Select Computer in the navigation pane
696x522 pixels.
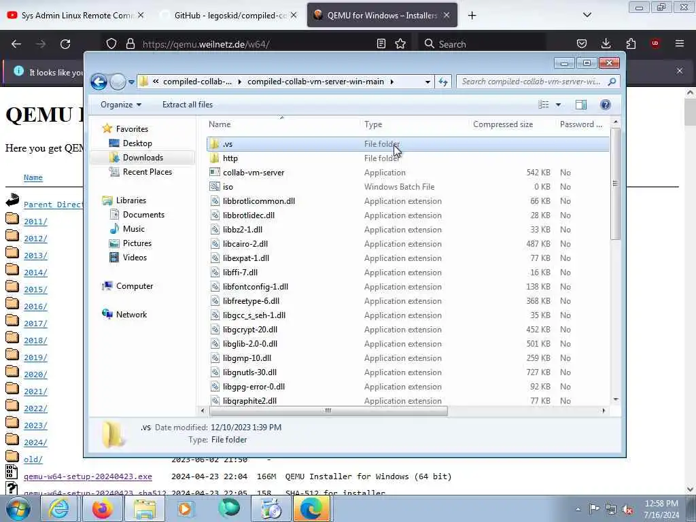[134, 286]
